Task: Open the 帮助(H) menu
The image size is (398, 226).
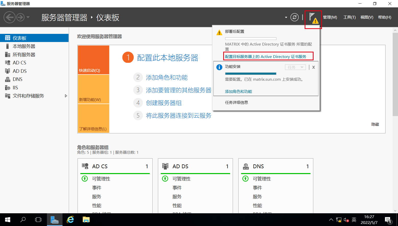Action: 384,17
